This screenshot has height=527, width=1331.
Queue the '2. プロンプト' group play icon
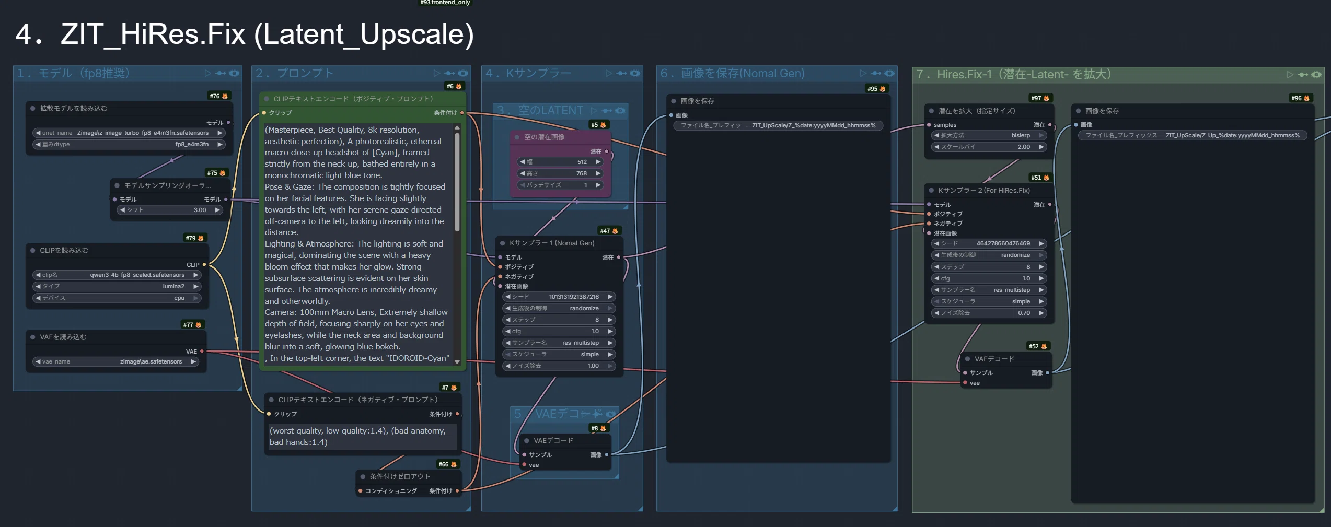click(x=437, y=73)
